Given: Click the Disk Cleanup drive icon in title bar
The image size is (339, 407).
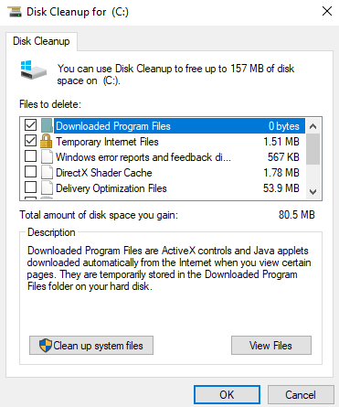Looking at the screenshot, I should tap(15, 12).
